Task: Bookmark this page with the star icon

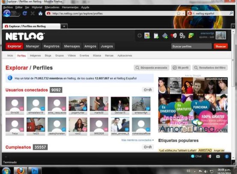Action: tap(179, 13)
